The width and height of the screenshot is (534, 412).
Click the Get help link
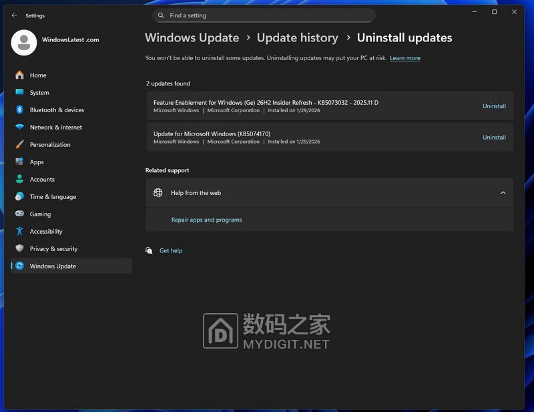coord(171,250)
